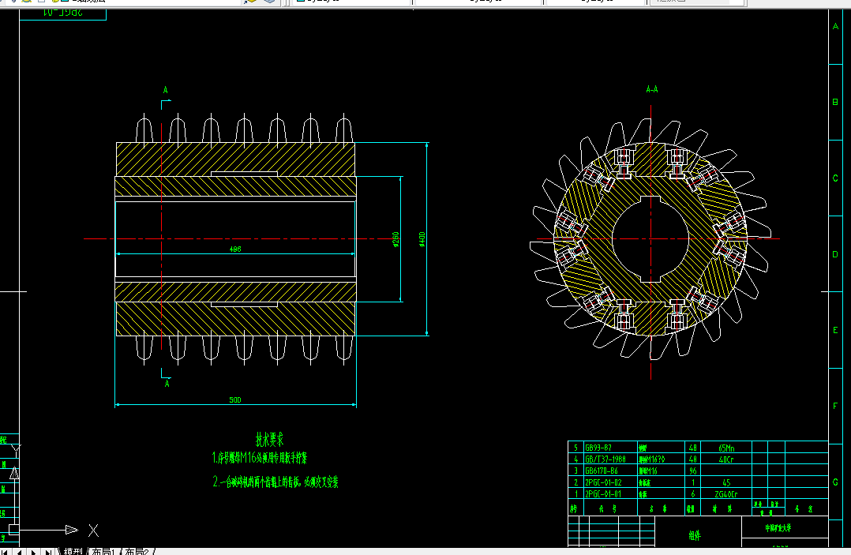Click the previous layout tab arrow
851x555 pixels.
20,552
